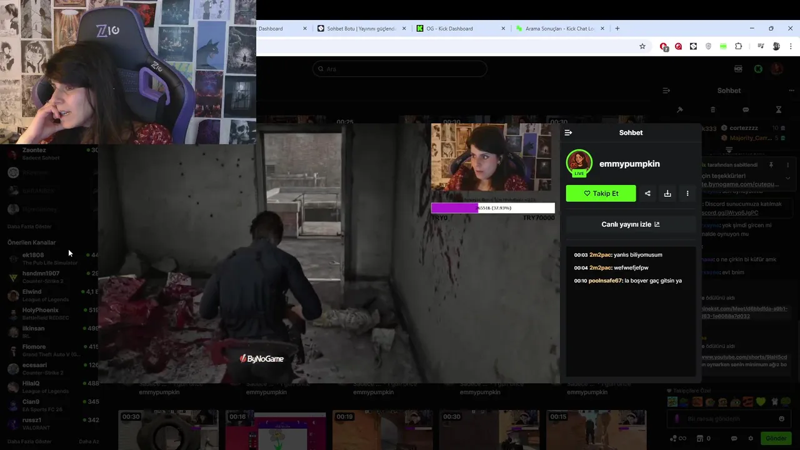Open the russz1 VALORANT channel
This screenshot has height=450, width=800.
tap(52, 424)
